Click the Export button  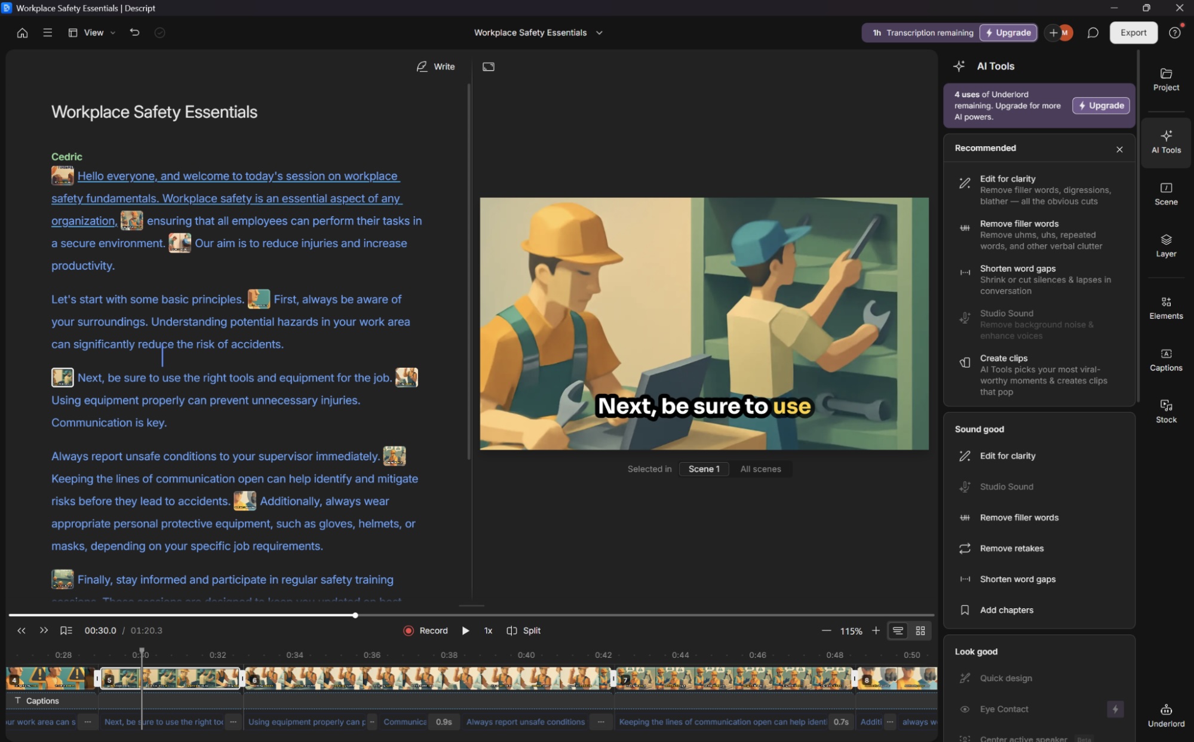(1133, 32)
